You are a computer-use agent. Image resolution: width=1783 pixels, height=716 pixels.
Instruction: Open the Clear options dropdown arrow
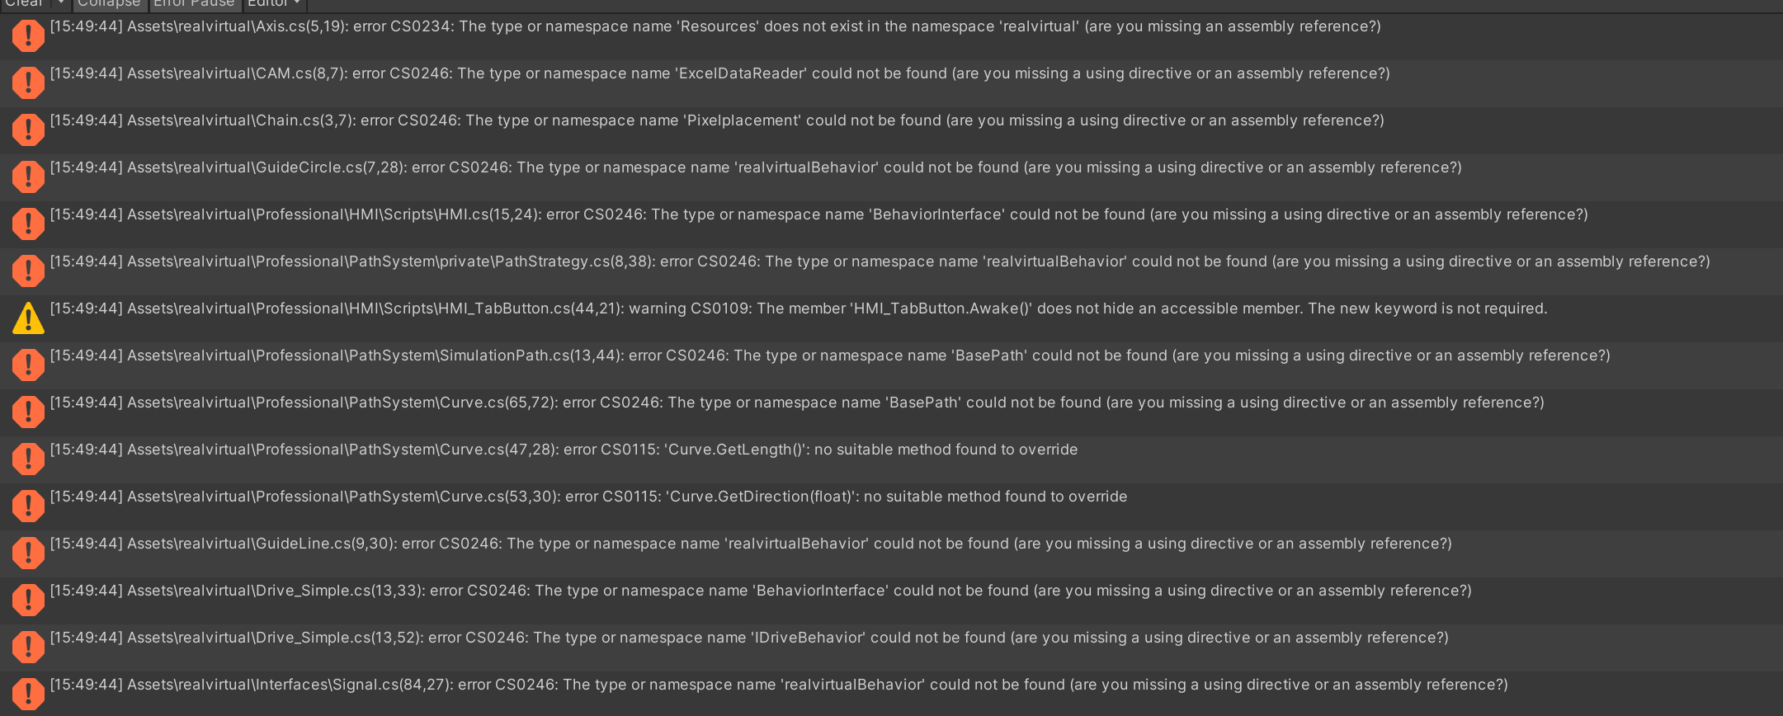(x=61, y=4)
